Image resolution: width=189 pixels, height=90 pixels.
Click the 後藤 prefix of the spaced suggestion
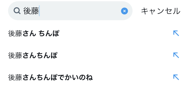[x=15, y=33]
